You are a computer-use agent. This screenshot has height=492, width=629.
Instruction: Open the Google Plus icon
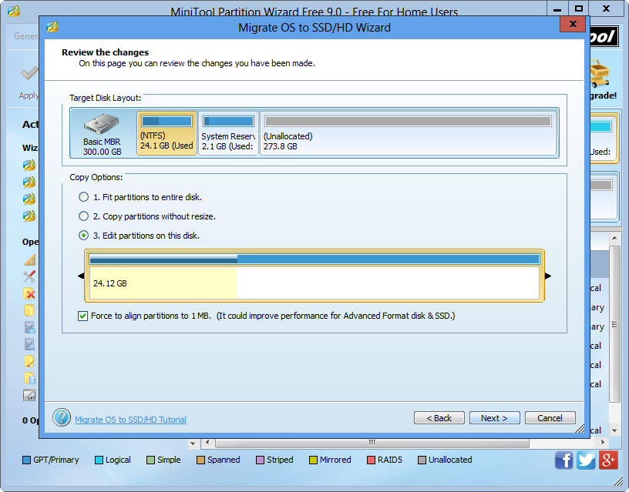608,460
